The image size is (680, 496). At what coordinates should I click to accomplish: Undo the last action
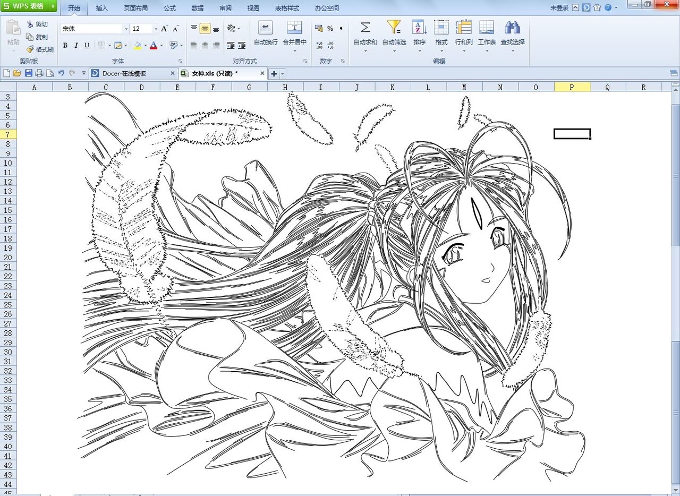pyautogui.click(x=61, y=73)
